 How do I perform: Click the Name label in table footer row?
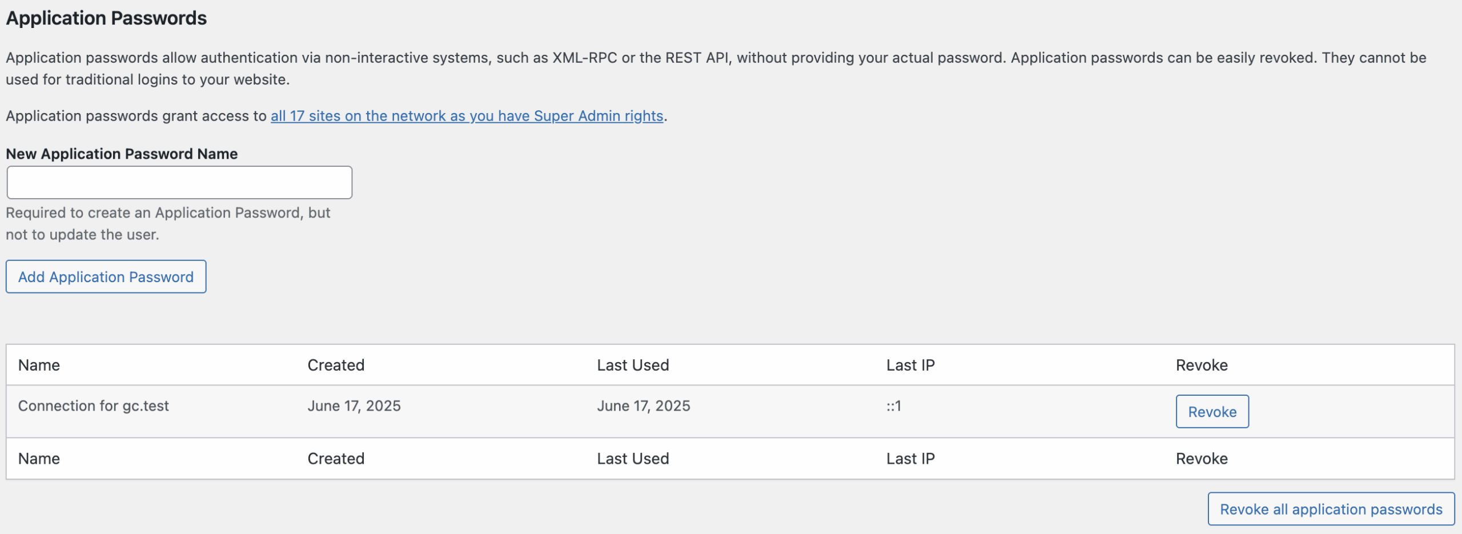[x=39, y=459]
